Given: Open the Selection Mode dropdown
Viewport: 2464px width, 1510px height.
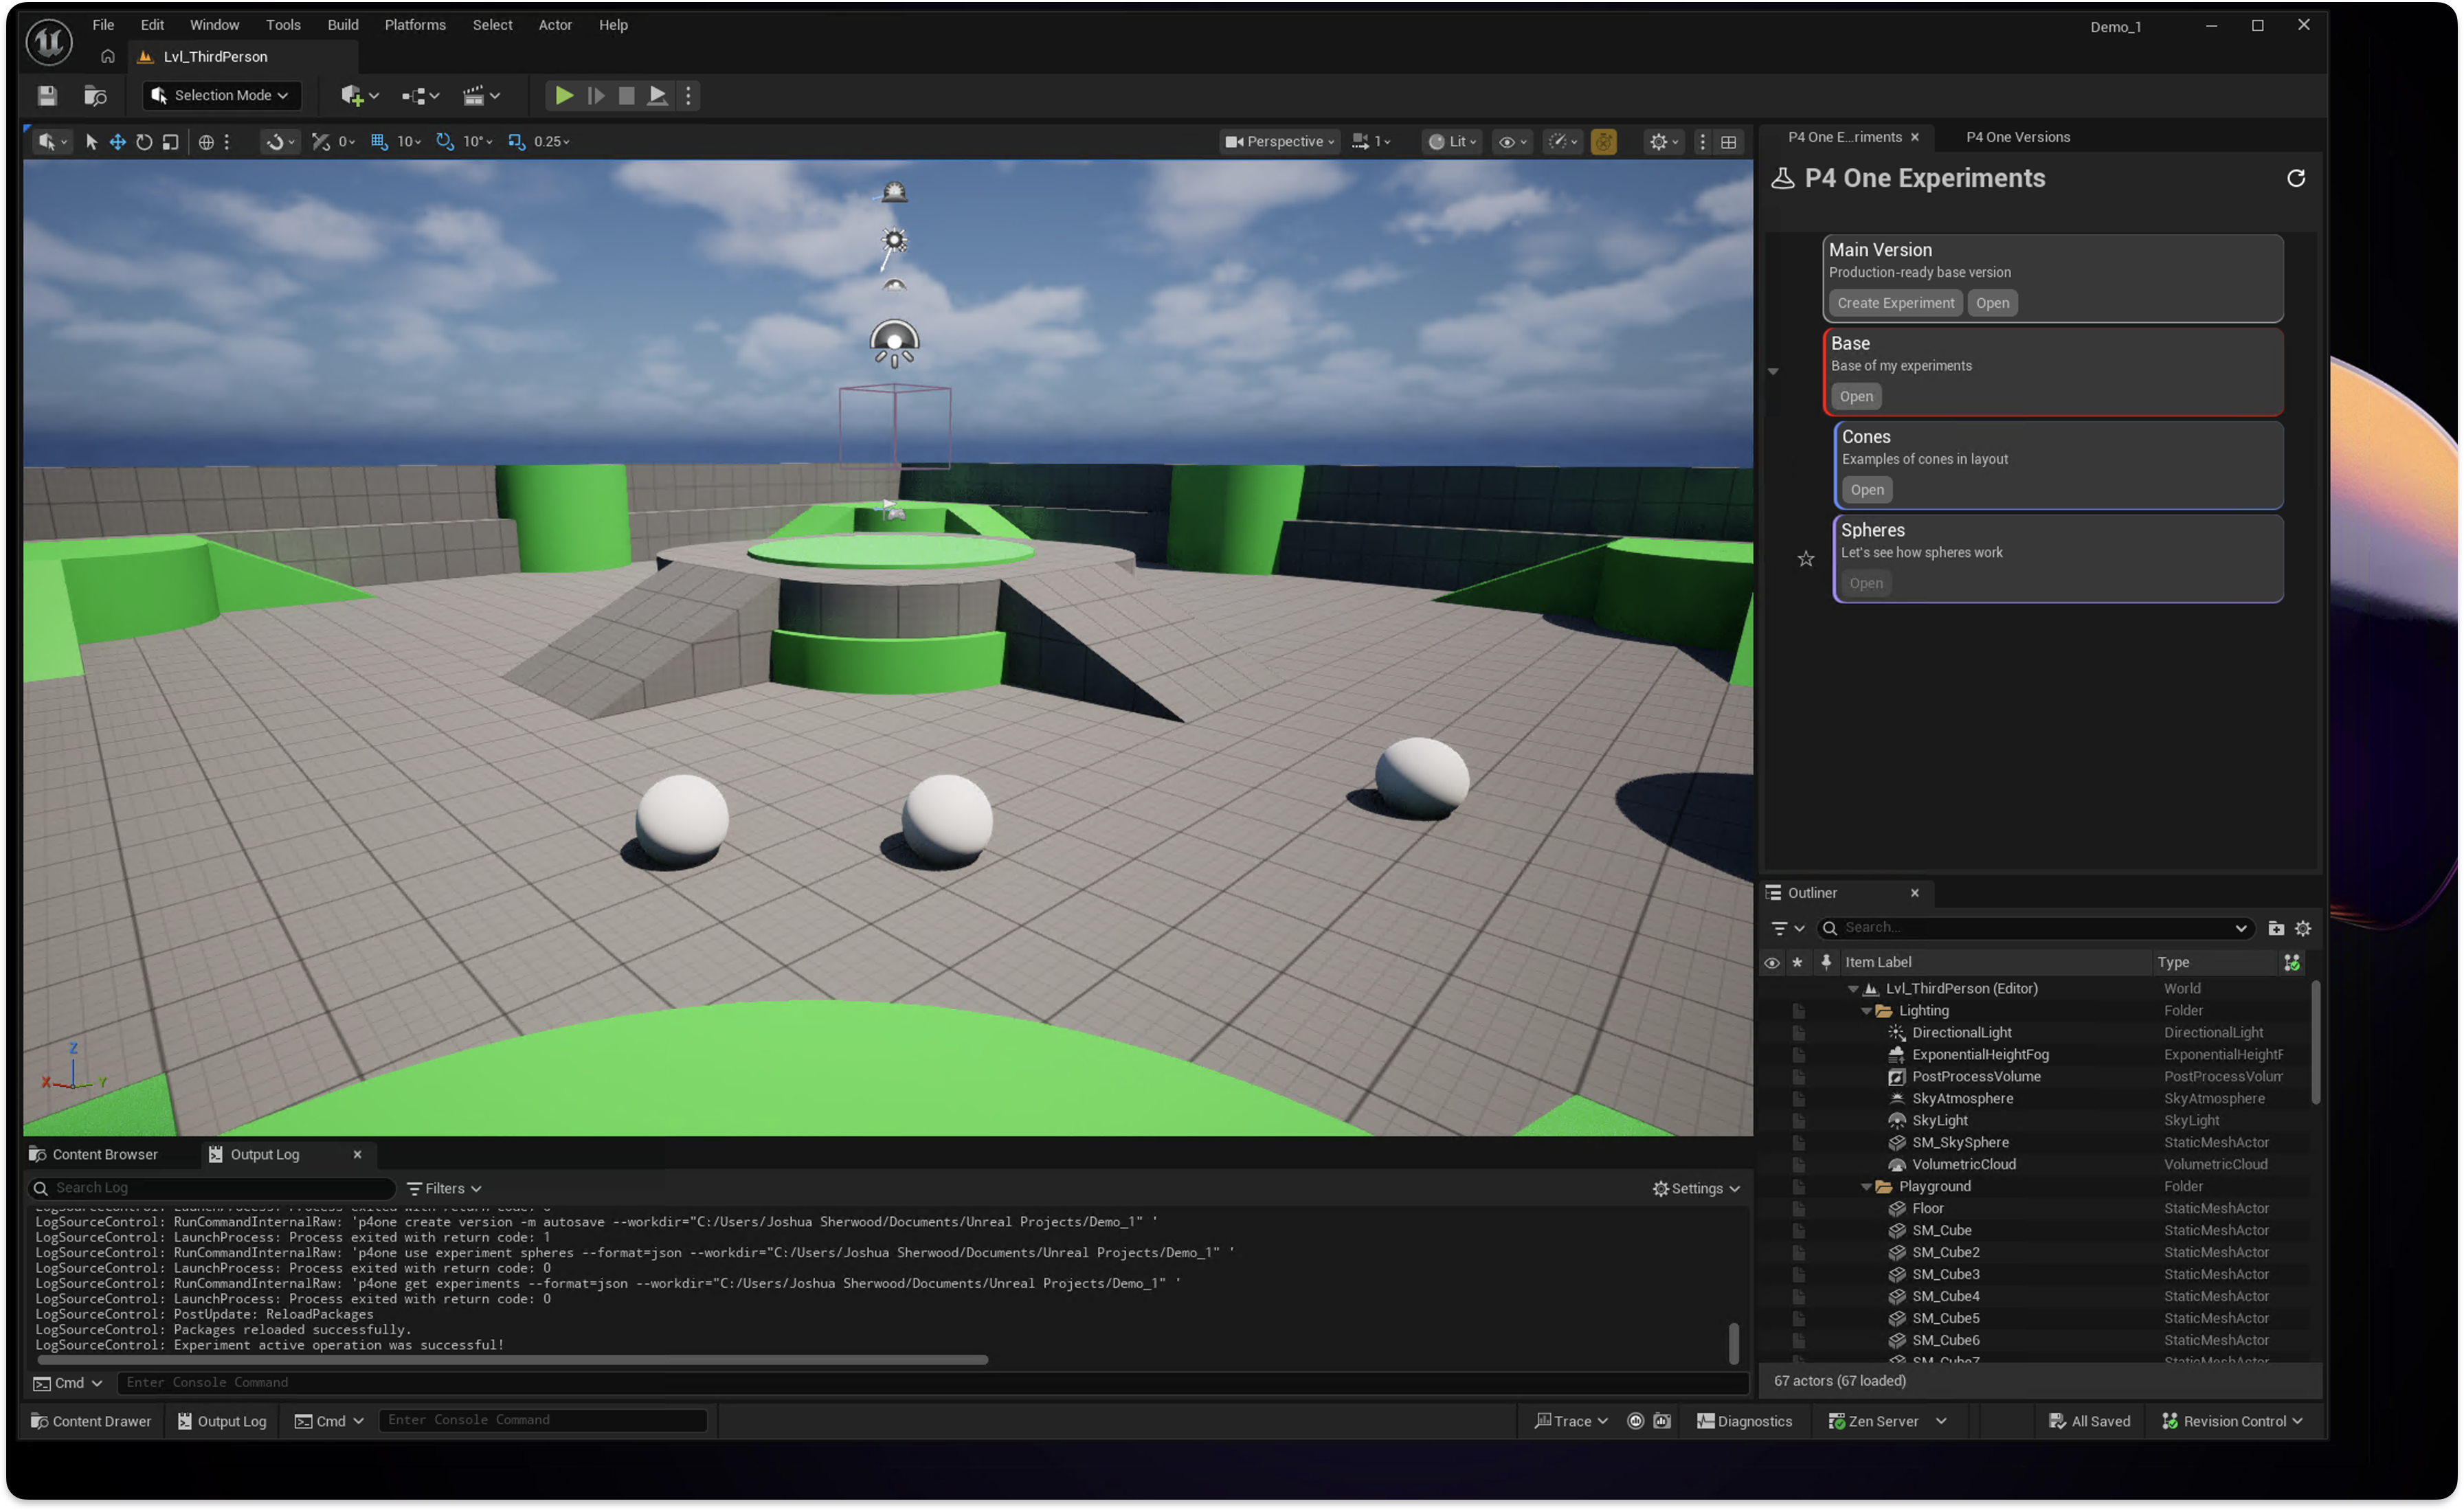Looking at the screenshot, I should 222,95.
